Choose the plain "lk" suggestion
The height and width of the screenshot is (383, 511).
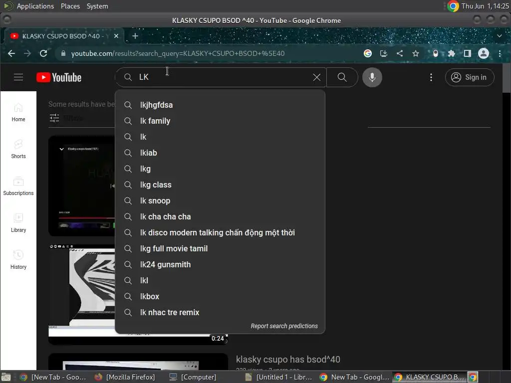coord(220,137)
